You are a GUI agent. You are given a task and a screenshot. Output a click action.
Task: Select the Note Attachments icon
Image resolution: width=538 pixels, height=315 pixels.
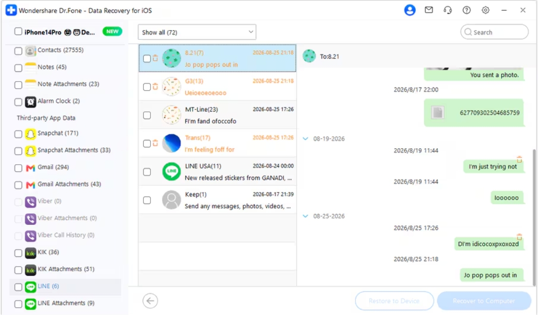pyautogui.click(x=30, y=84)
